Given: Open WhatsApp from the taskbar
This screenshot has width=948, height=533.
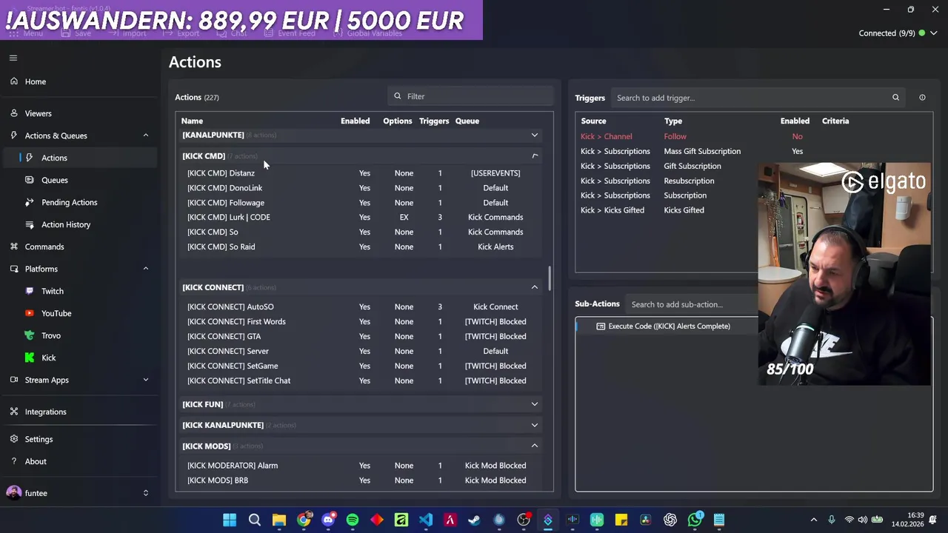Looking at the screenshot, I should click(x=695, y=520).
